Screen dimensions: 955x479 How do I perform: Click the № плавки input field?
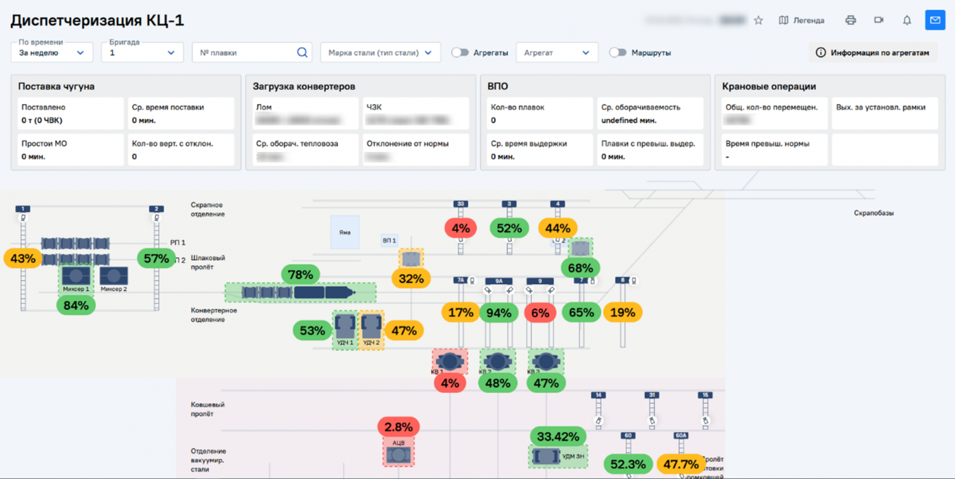coord(245,53)
